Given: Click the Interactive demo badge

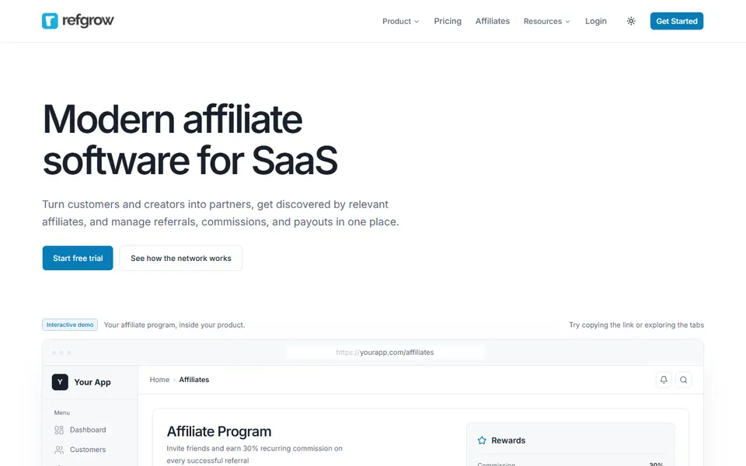Looking at the screenshot, I should [x=70, y=325].
